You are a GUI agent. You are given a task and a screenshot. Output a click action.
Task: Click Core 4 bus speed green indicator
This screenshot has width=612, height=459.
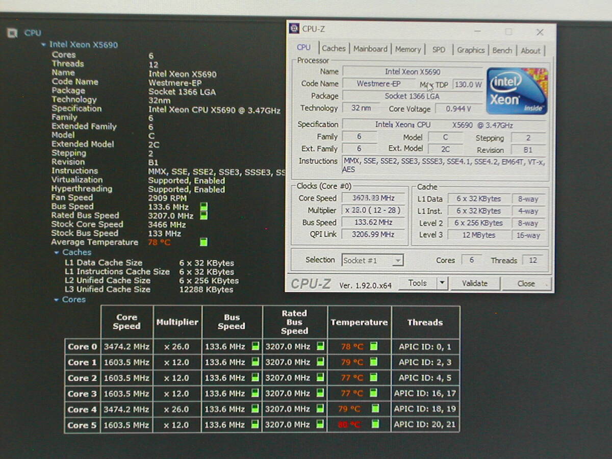pos(255,409)
